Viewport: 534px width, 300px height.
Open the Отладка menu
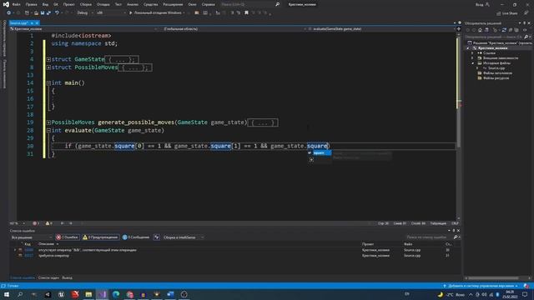point(103,4)
